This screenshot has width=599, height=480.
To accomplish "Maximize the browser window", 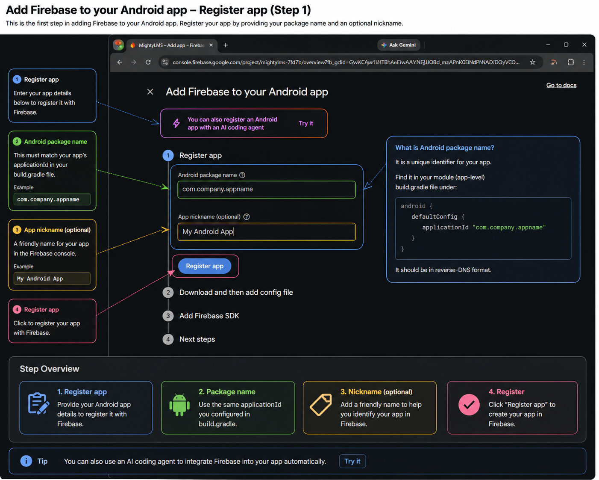I will coord(566,44).
